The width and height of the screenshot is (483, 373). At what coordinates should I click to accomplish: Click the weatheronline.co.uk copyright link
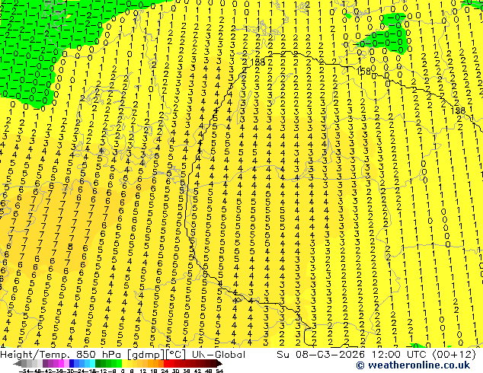(413, 365)
